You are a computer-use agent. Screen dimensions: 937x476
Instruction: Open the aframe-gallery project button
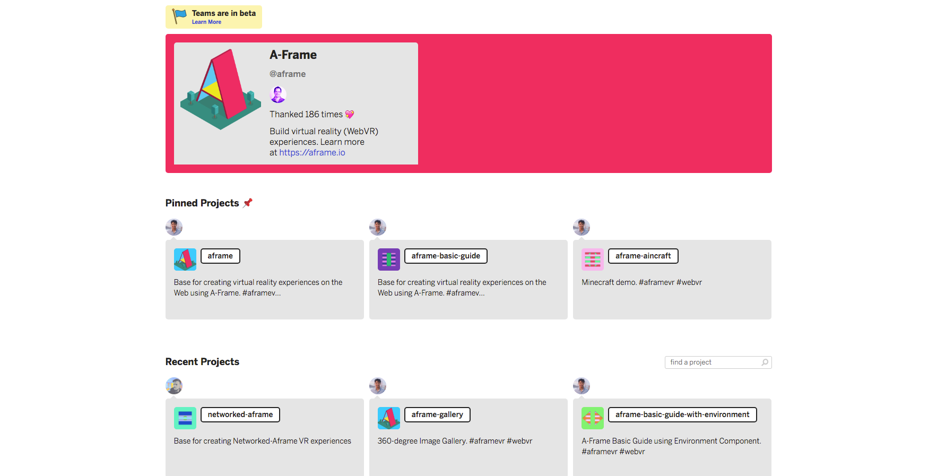click(x=437, y=414)
